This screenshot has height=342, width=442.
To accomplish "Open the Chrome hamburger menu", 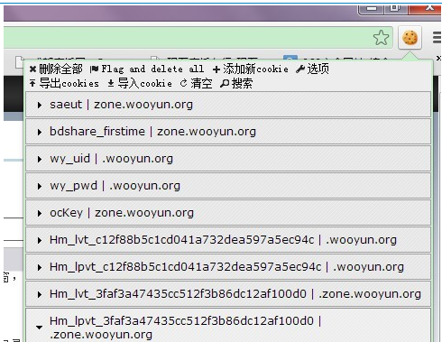I will point(437,38).
